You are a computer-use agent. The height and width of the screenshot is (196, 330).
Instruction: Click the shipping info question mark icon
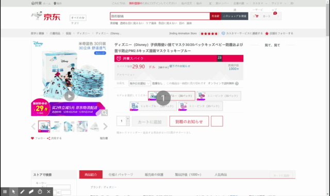coord(237,83)
